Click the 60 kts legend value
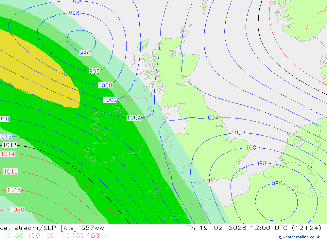The height and width of the screenshot is (240, 327). (x=8, y=235)
